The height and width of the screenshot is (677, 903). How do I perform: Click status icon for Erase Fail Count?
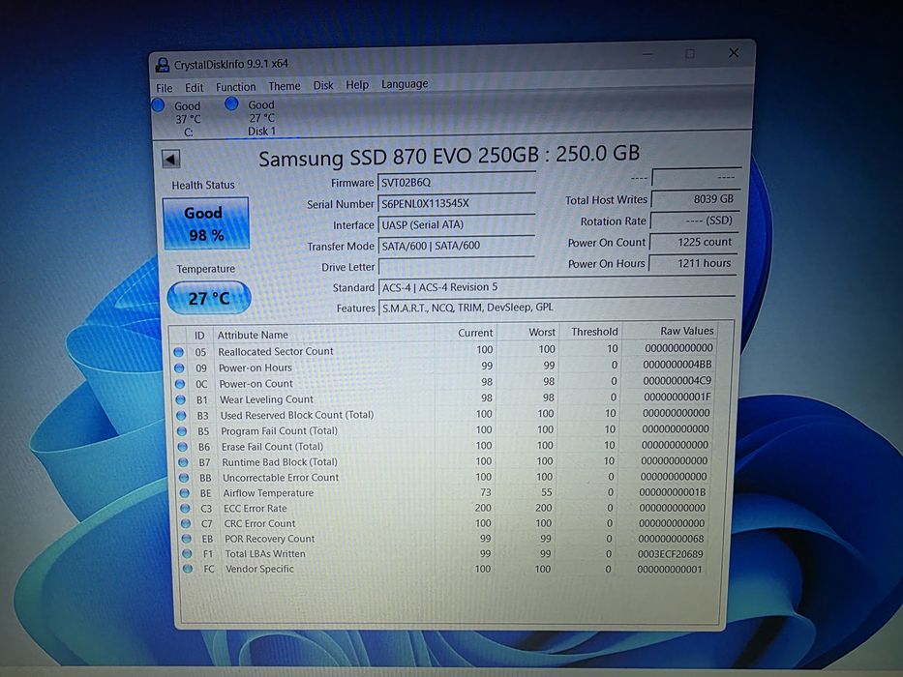(183, 446)
